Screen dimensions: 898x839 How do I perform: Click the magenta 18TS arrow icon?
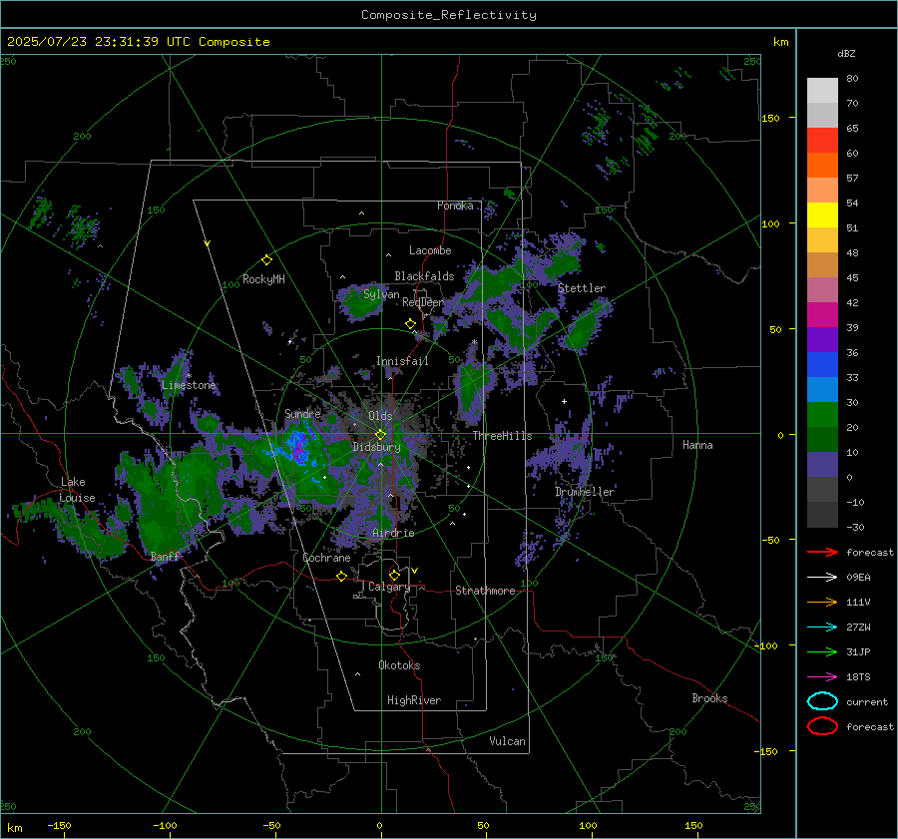822,677
